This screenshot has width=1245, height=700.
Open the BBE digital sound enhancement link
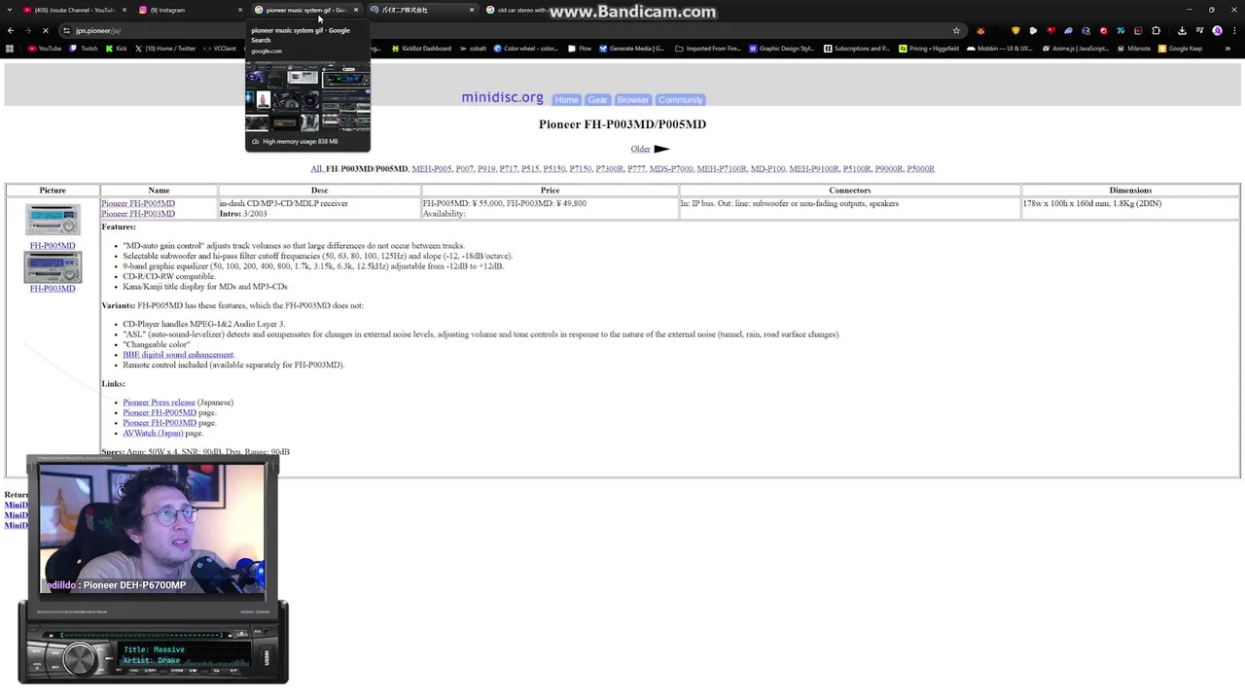178,355
